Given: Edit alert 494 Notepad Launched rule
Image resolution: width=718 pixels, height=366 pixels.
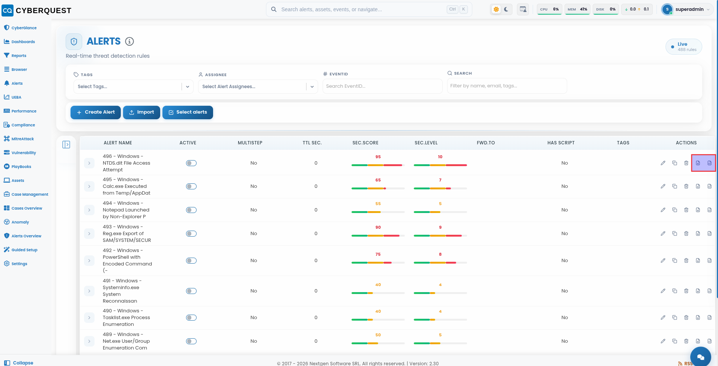Looking at the screenshot, I should click(663, 210).
